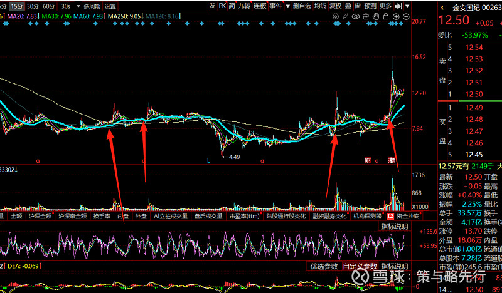Select the drawing pen tool icon

[346, 17]
